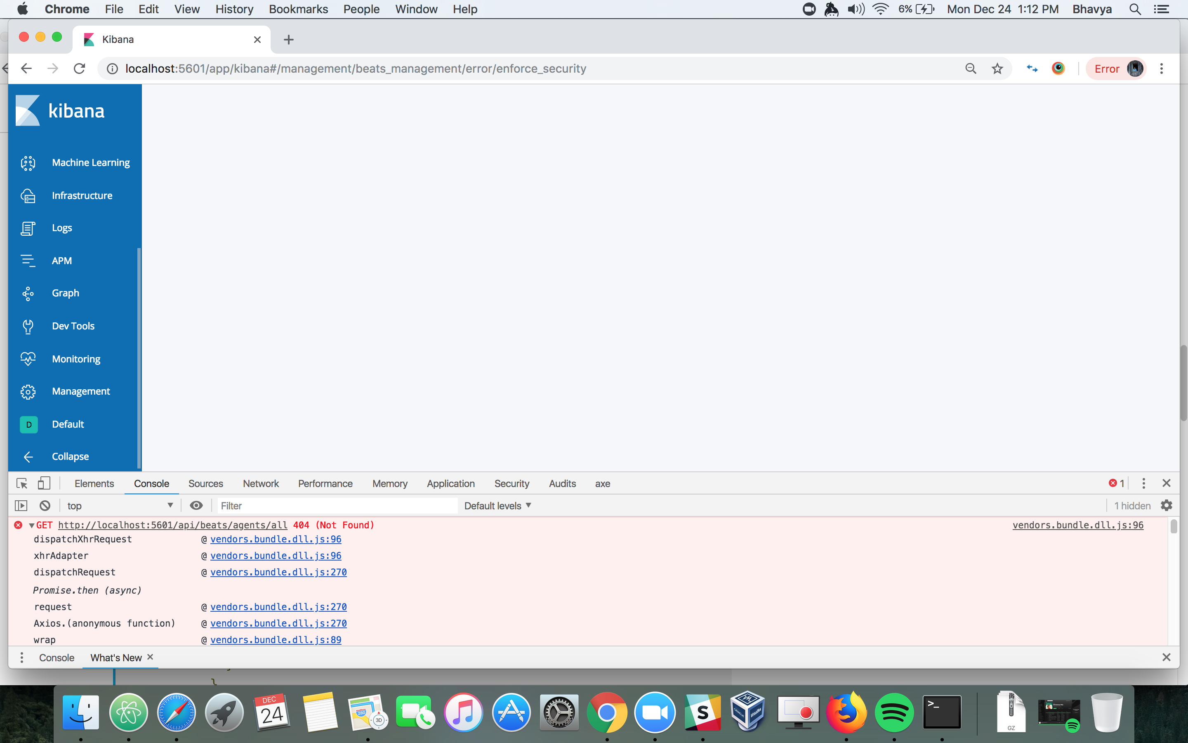Activate the inspect element cursor tool
Viewport: 1188px width, 743px height.
click(x=21, y=483)
